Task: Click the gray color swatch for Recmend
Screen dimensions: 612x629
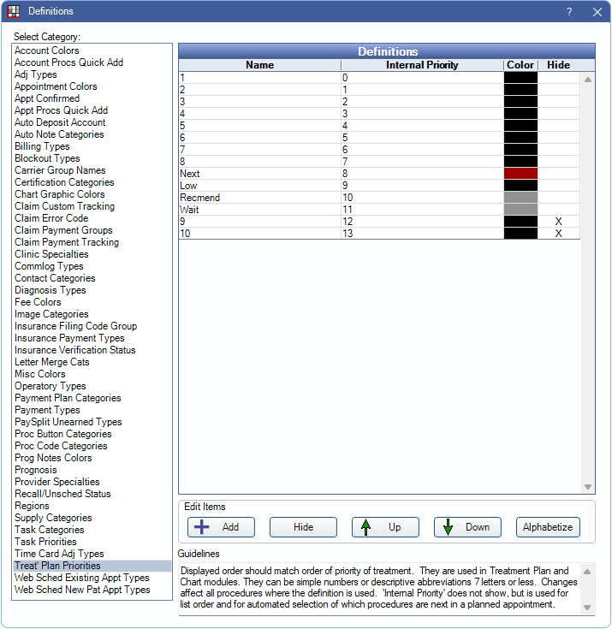Action: (x=520, y=198)
